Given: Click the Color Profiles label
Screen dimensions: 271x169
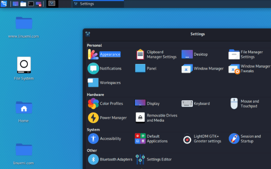Looking at the screenshot, I should (x=111, y=103).
